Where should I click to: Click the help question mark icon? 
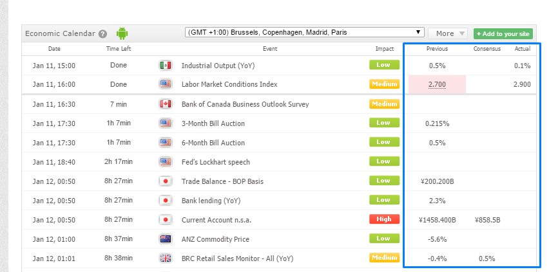(x=102, y=34)
